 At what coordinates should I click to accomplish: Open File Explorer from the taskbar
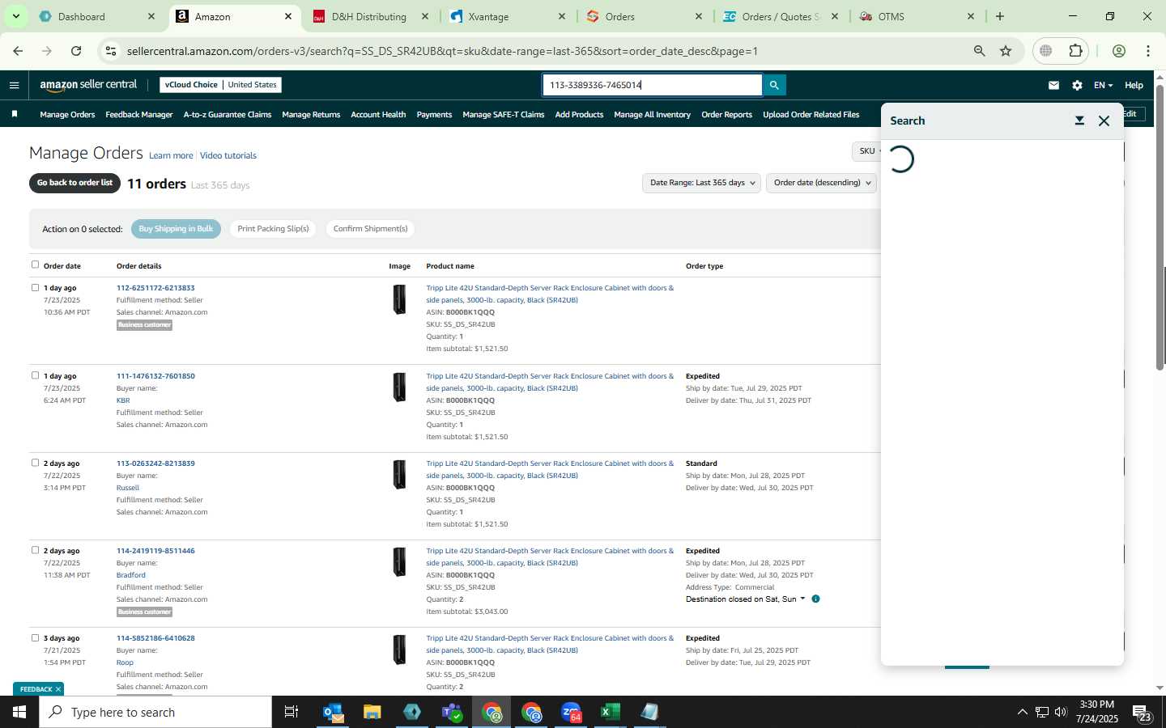click(372, 712)
